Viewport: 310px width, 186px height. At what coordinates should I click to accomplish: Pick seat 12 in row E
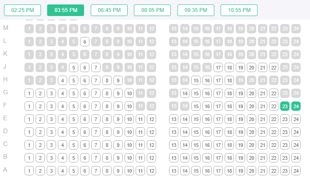click(151, 119)
